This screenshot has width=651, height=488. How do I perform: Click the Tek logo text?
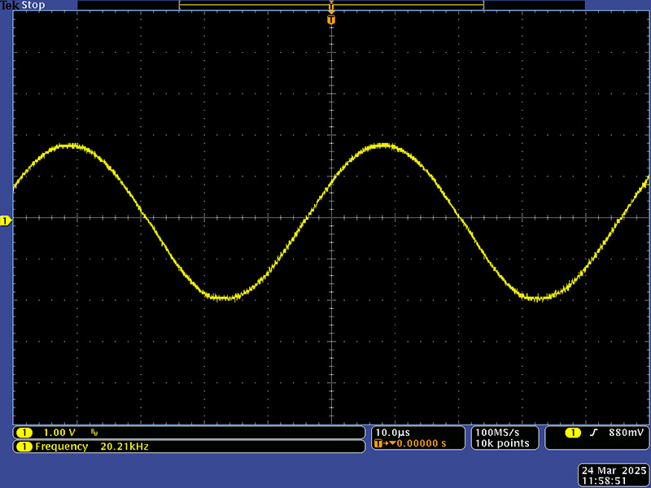coord(10,6)
